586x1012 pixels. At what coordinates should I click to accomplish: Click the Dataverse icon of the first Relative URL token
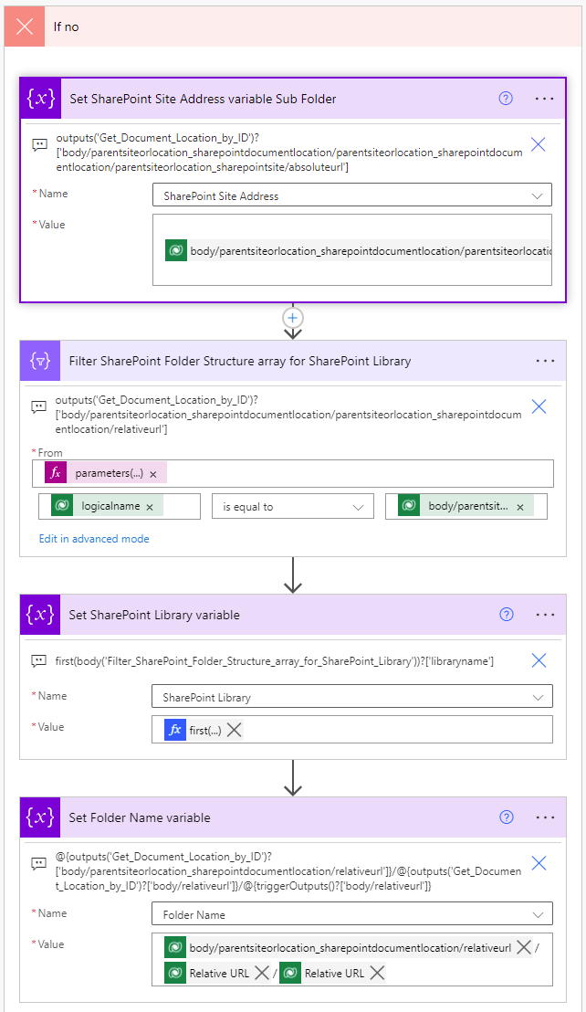click(174, 974)
